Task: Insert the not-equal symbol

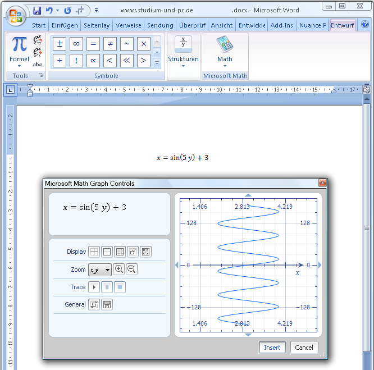Action: (x=110, y=44)
